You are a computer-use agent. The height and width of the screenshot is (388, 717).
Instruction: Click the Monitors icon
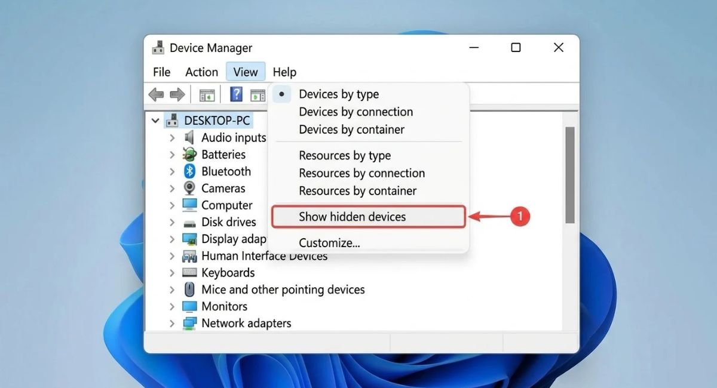(x=189, y=306)
